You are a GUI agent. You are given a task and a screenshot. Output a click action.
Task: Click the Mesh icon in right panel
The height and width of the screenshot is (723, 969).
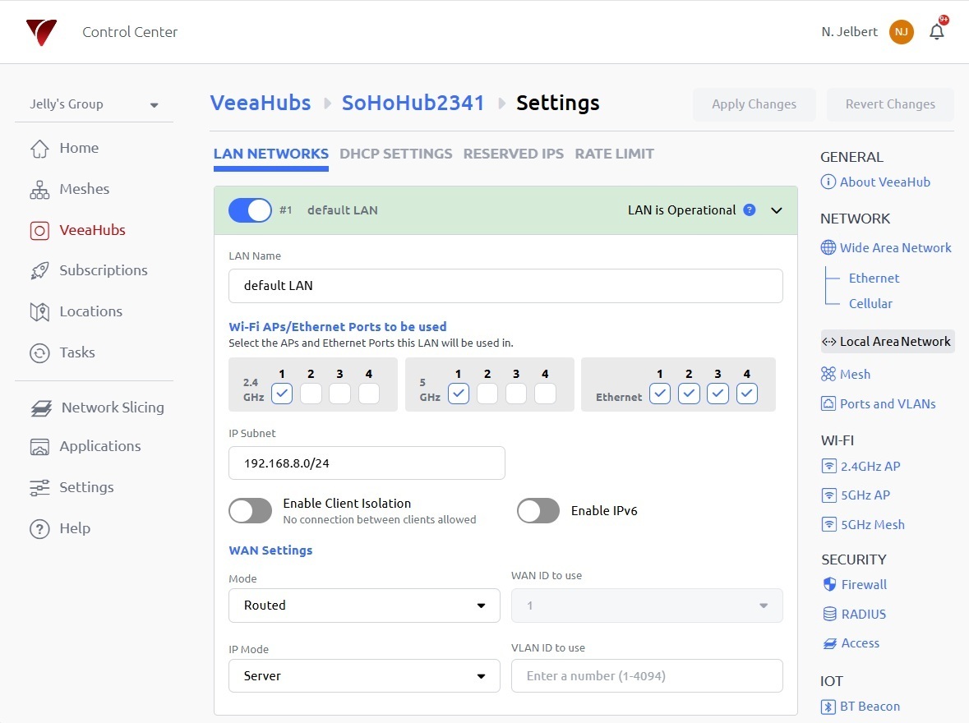click(828, 374)
